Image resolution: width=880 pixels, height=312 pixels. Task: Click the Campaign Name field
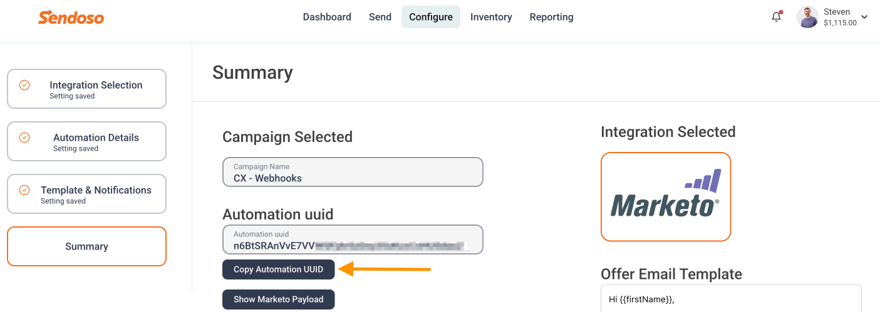(353, 172)
